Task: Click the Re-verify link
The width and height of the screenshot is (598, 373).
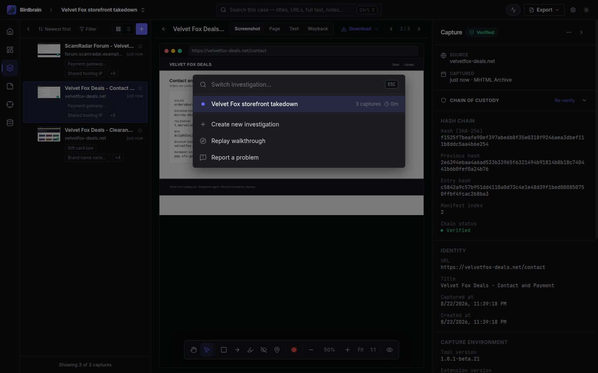Action: pyautogui.click(x=565, y=100)
